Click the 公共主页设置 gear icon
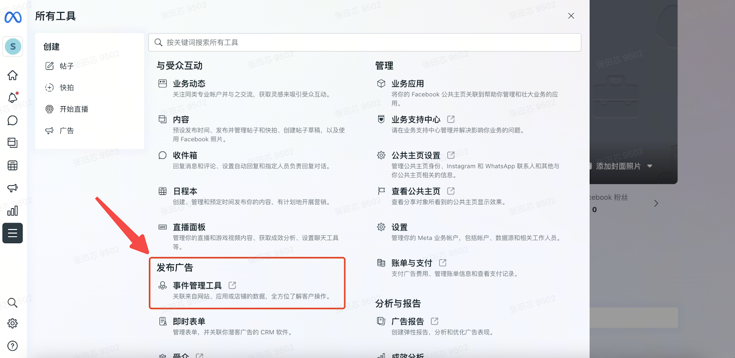This screenshot has height=358, width=735. (x=381, y=155)
